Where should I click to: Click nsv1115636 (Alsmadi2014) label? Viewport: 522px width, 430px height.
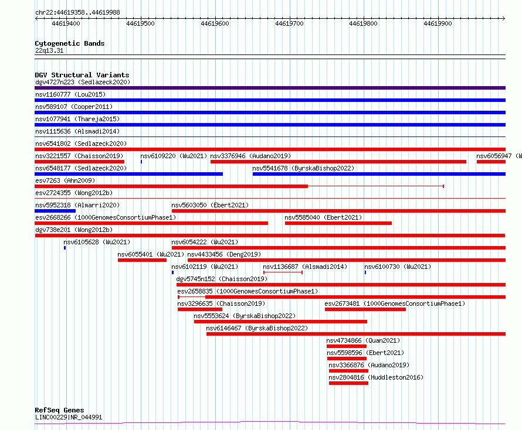point(77,131)
